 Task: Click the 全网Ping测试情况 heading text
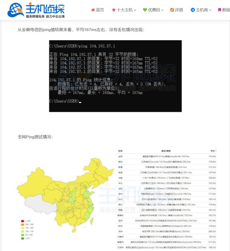coord(35,137)
